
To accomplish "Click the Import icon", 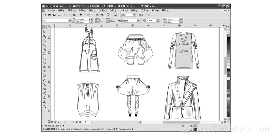I will 97,15.
